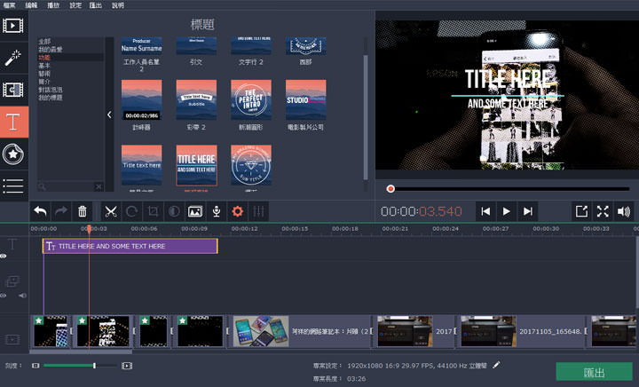Choose THE PERFECT INTRO title thumbnail
Viewport: 639px width, 387px height.
(251, 99)
